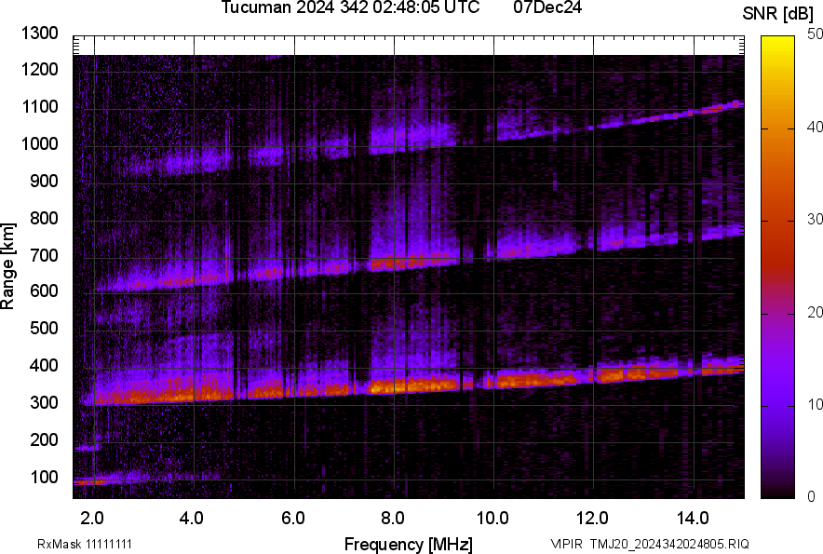The height and width of the screenshot is (554, 823).
Task: Click the frequency tick label '14.0'
Action: 693,519
